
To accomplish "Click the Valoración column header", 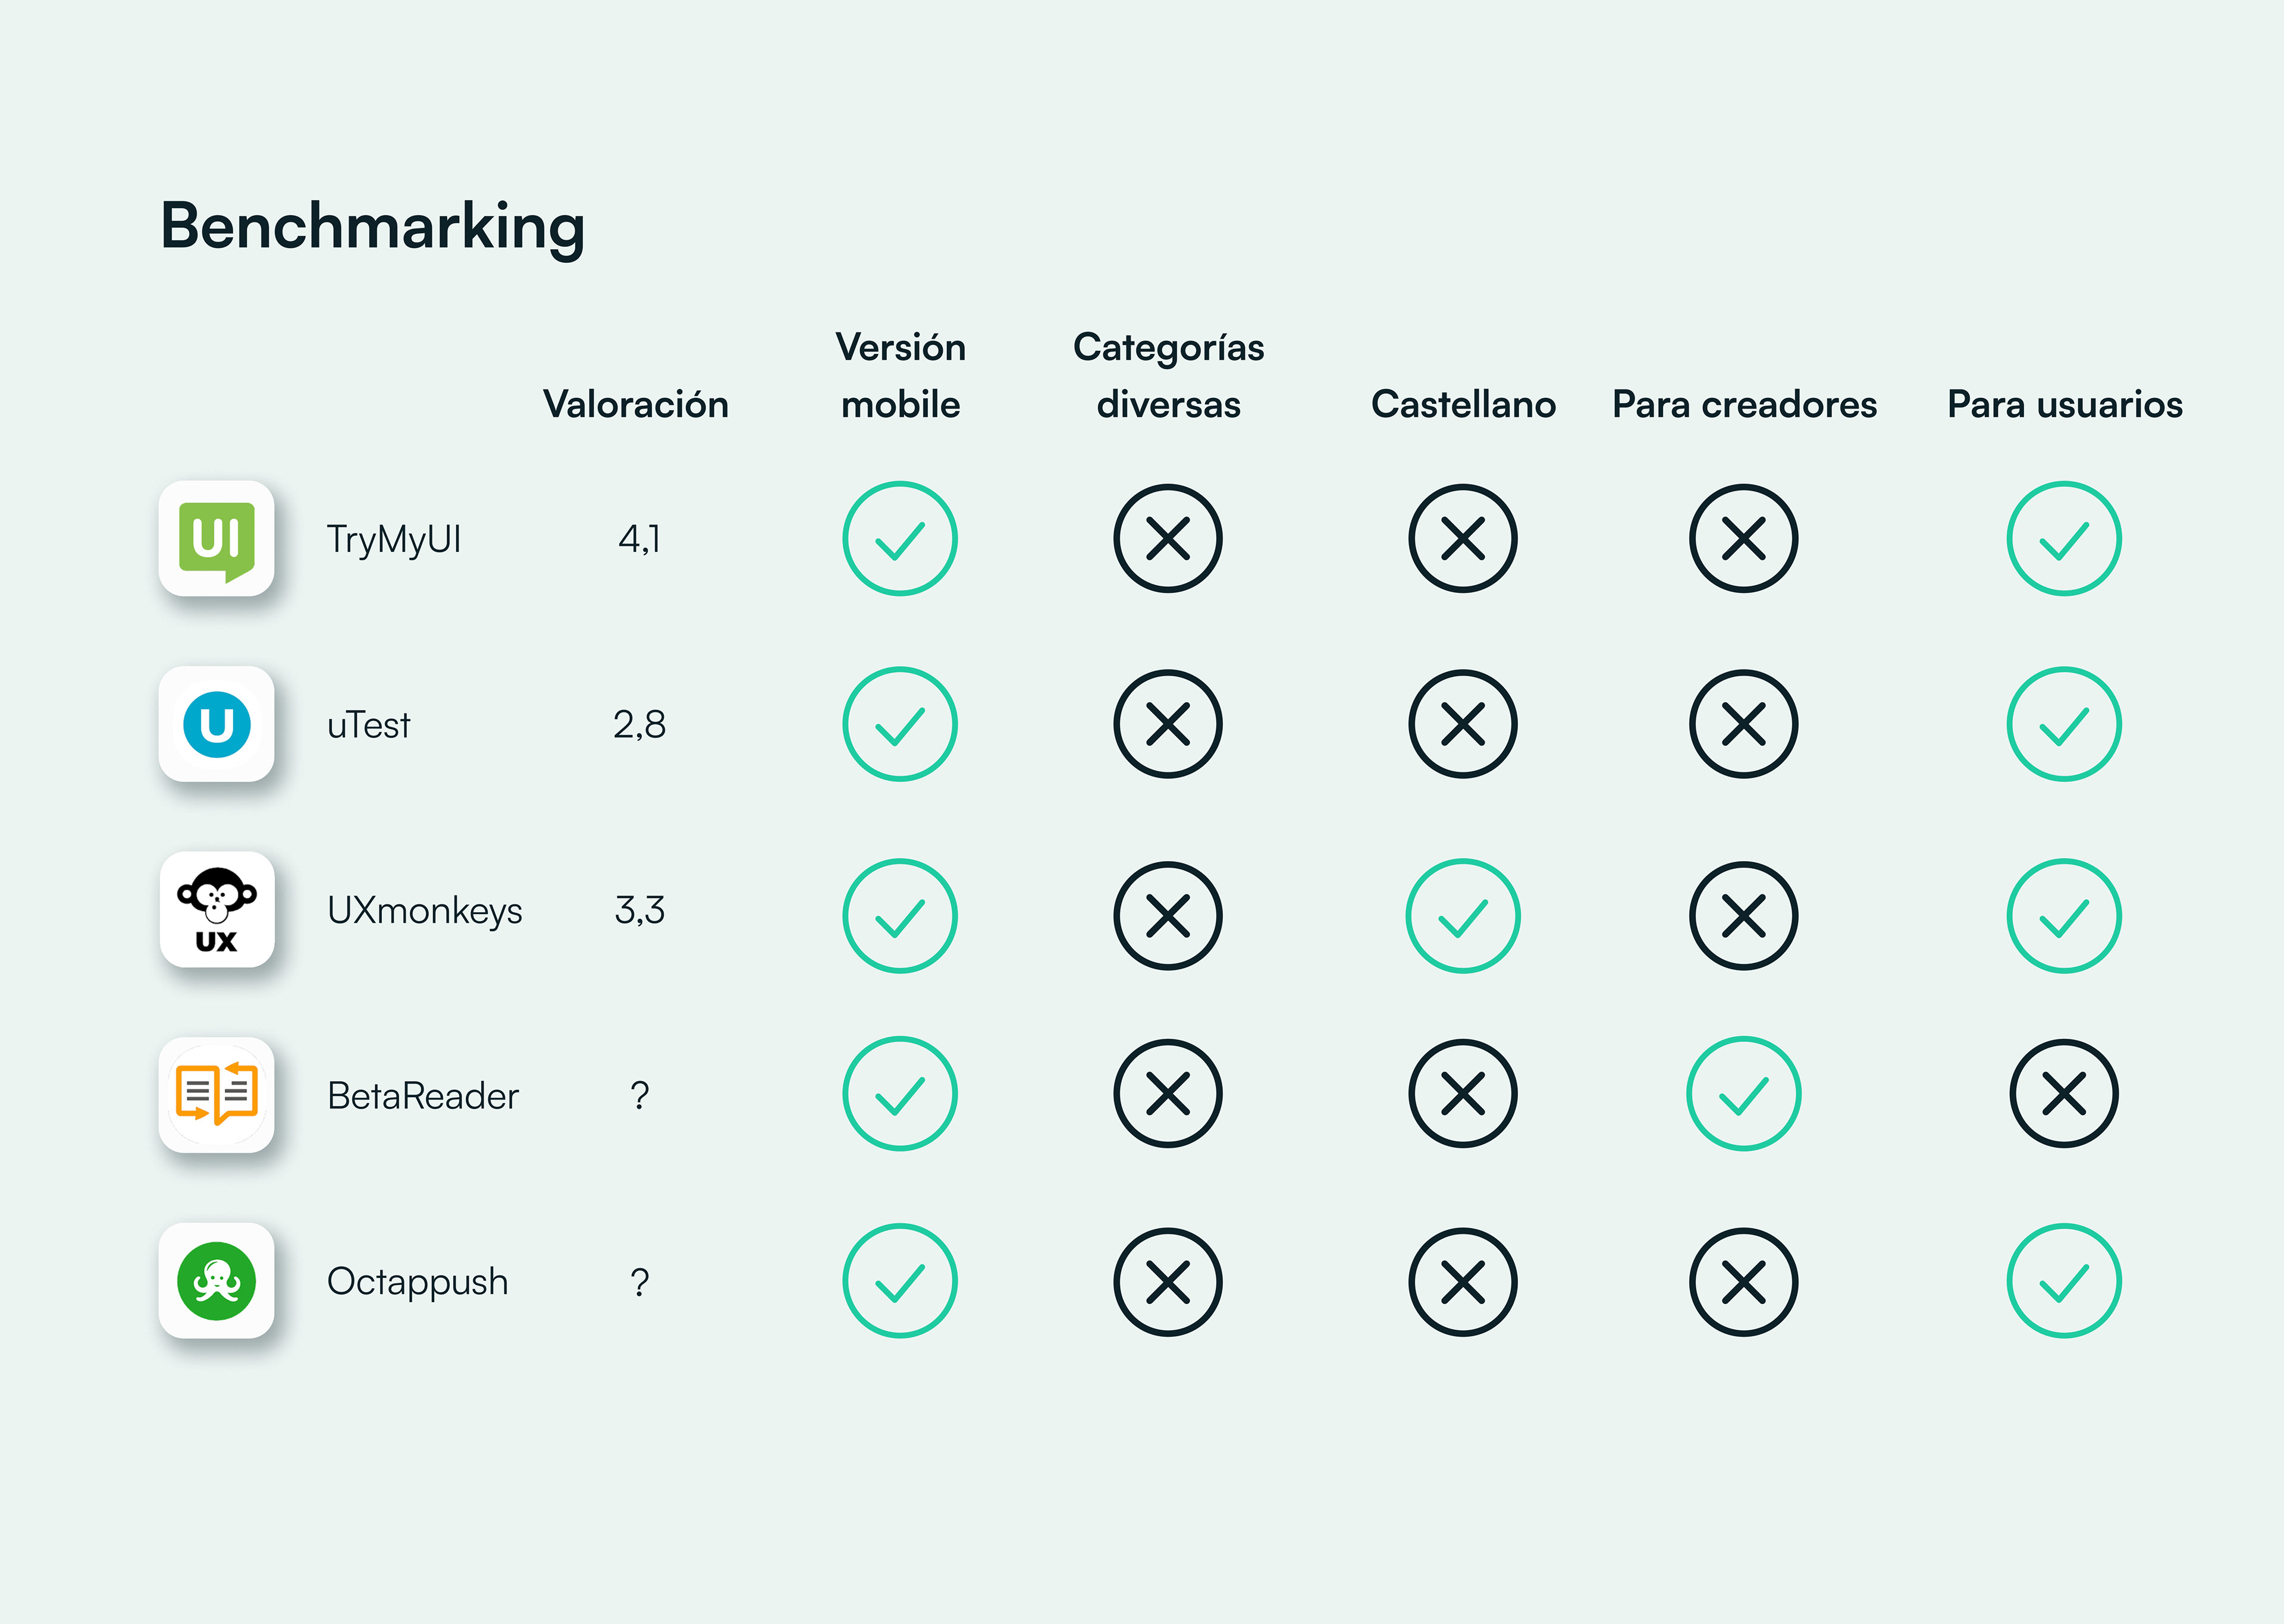I will [x=636, y=405].
